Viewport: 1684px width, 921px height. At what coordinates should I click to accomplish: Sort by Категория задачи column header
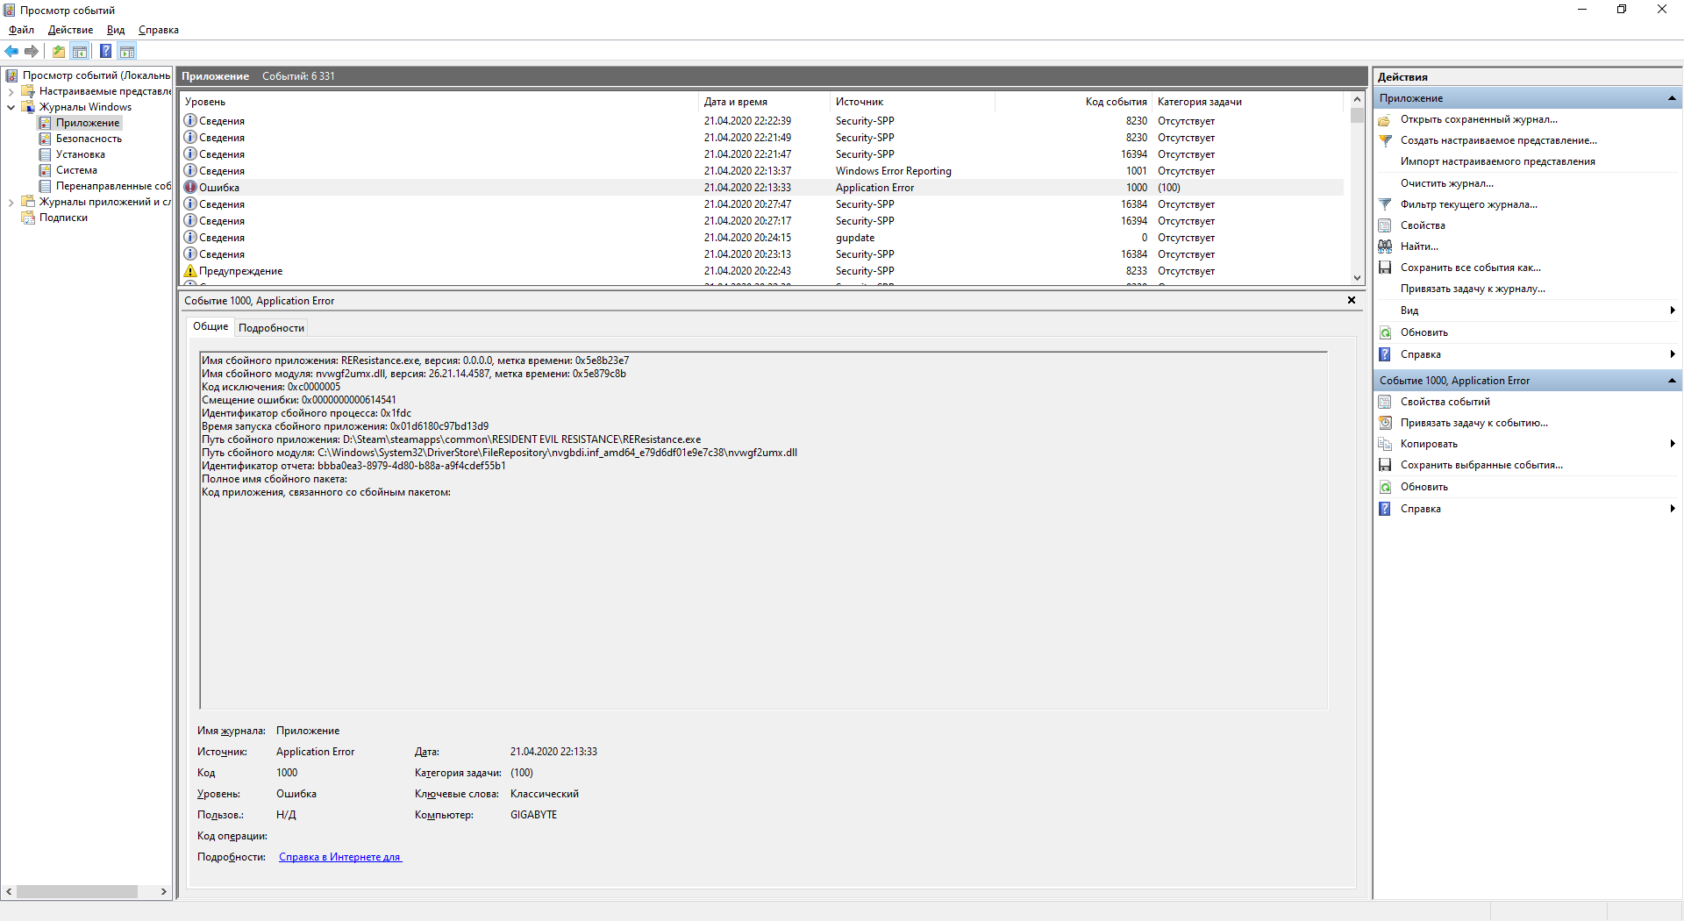(1249, 102)
